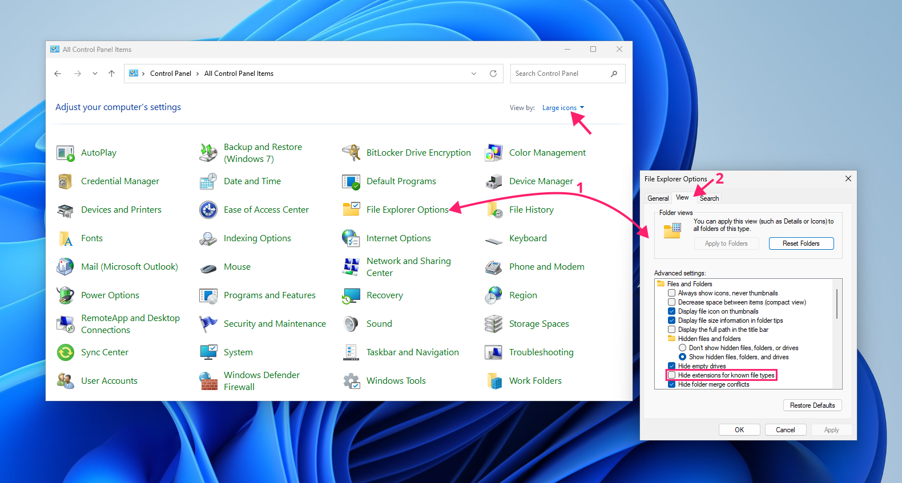This screenshot has width=902, height=483.
Task: Click the Apply to Folders button
Action: point(726,243)
